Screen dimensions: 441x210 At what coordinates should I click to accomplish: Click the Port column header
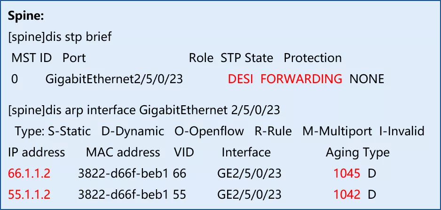click(74, 58)
